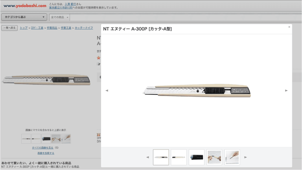
Task: Select second popup thumbnail of cutter
Action: point(179,157)
